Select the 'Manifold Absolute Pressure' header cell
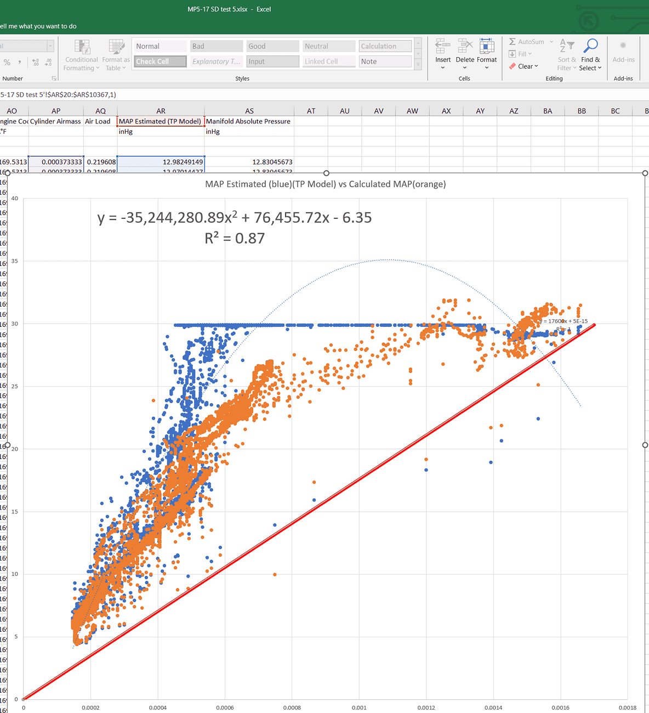Screen dimensions: 649x713 [x=249, y=121]
